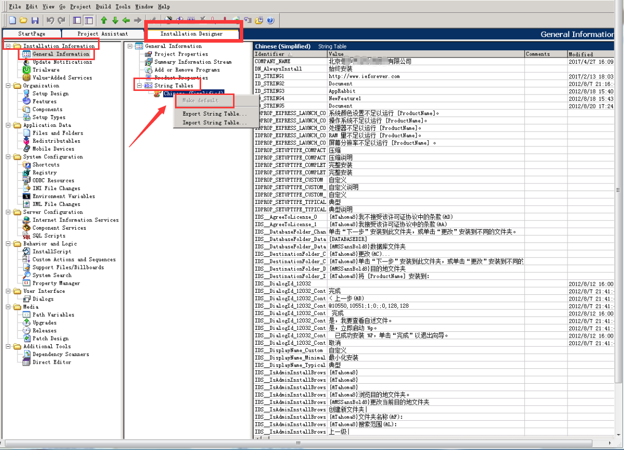Sort by the Identifier column header

290,54
